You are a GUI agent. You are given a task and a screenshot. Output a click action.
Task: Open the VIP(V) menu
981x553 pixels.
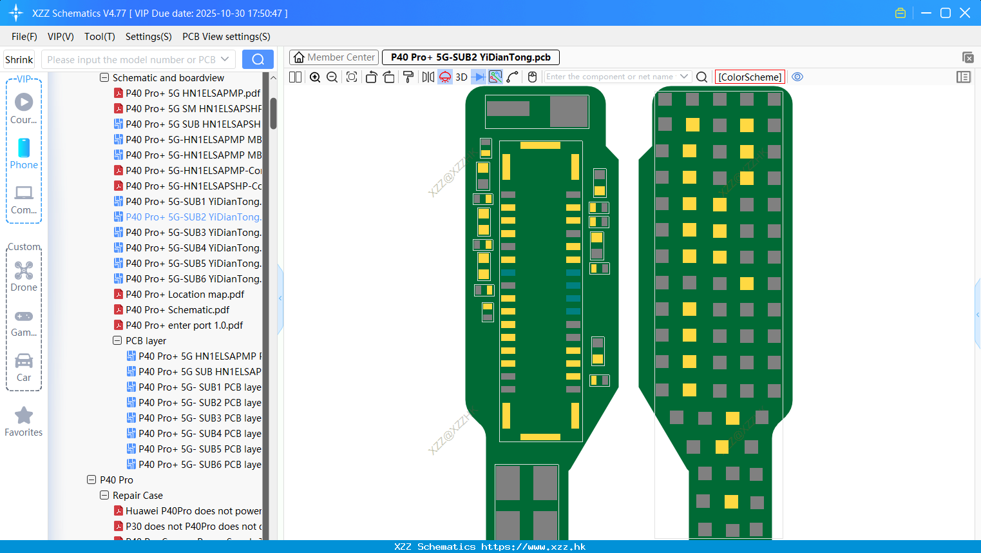tap(61, 37)
